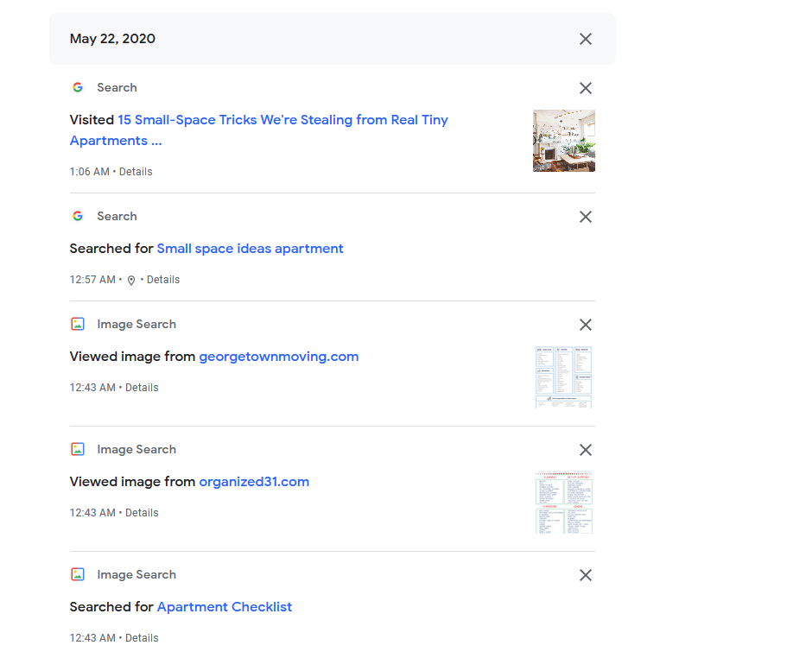Open the tiny apartment room thumbnail

pos(563,141)
